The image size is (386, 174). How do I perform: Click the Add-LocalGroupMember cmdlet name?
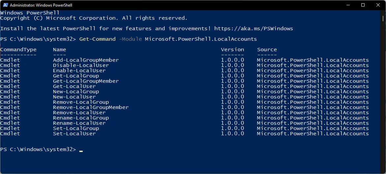pos(86,60)
